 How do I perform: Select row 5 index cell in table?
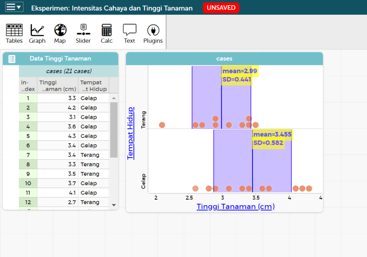pyautogui.click(x=28, y=136)
